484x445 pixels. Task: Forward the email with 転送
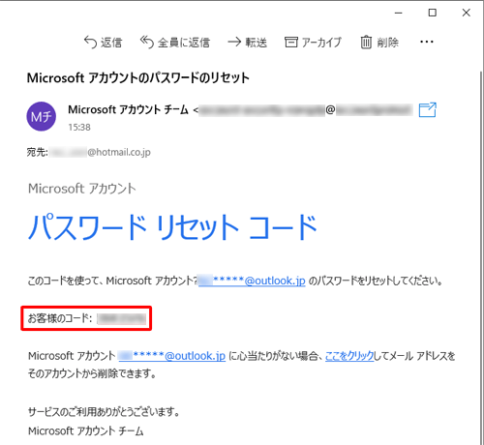[x=248, y=43]
